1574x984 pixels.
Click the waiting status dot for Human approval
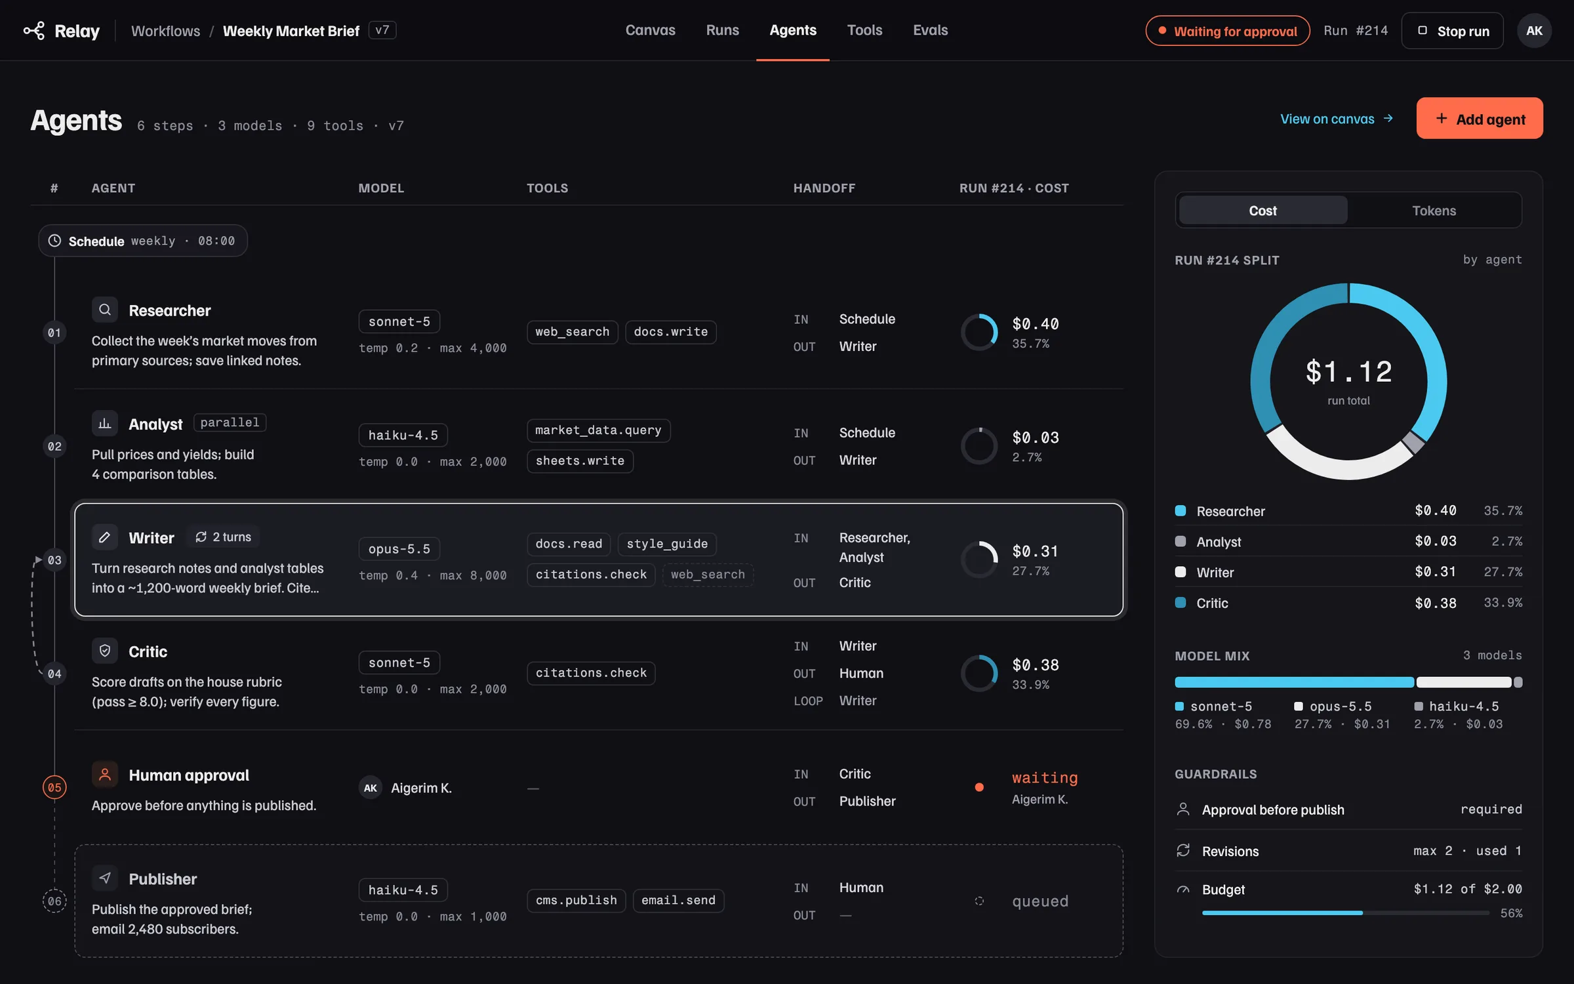tap(979, 787)
